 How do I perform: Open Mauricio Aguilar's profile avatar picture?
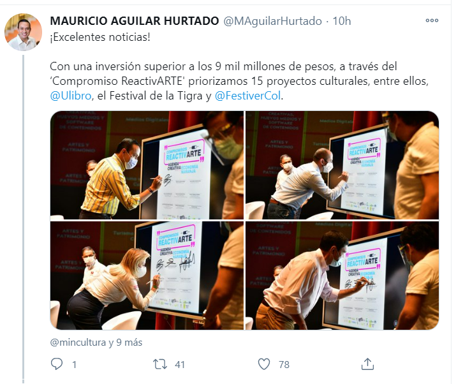coord(23,32)
